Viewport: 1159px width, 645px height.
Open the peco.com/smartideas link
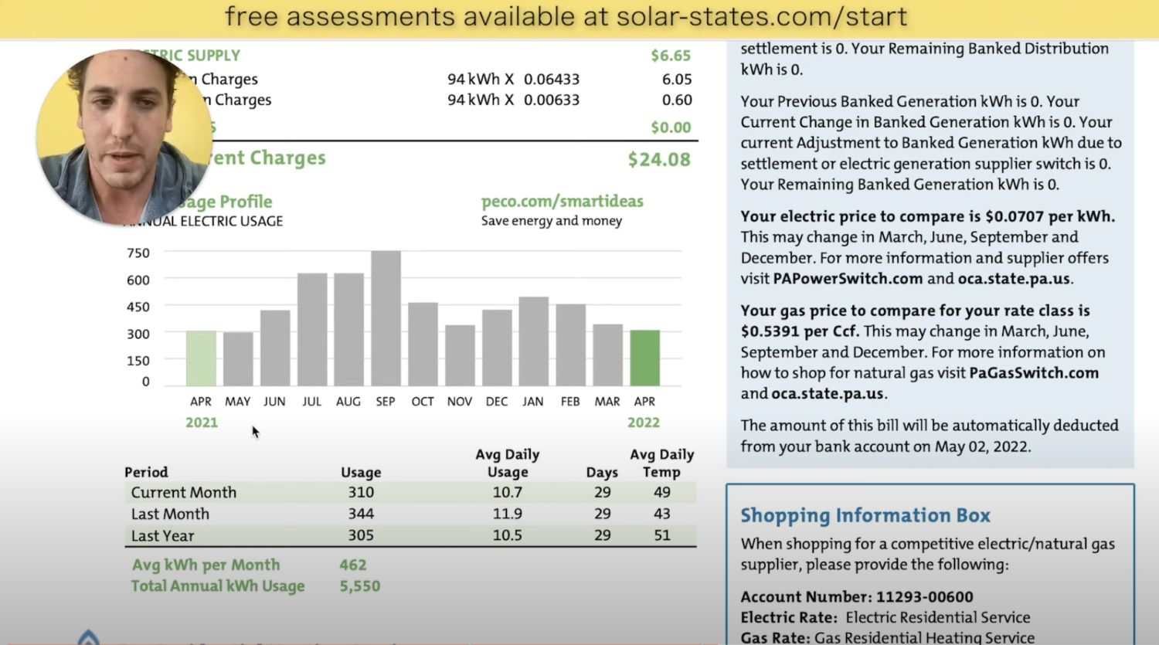[562, 202]
